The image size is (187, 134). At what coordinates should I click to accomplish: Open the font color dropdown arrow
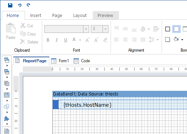(80, 40)
